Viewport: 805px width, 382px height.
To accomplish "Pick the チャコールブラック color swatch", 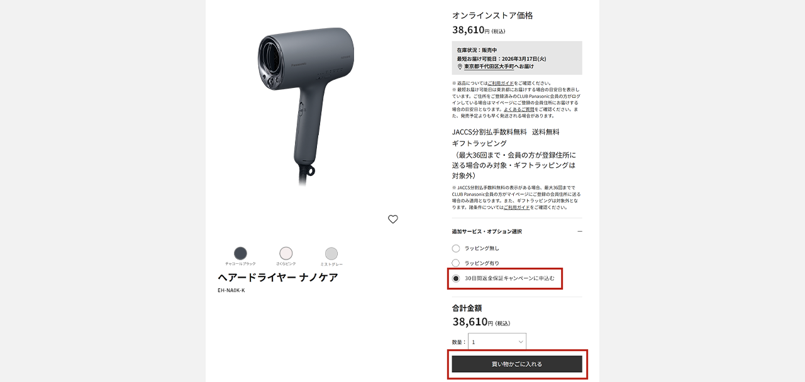I will pos(240,253).
